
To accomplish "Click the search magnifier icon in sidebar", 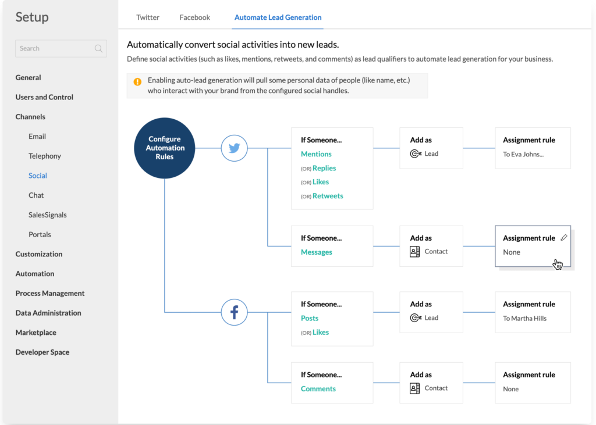I will [x=98, y=49].
